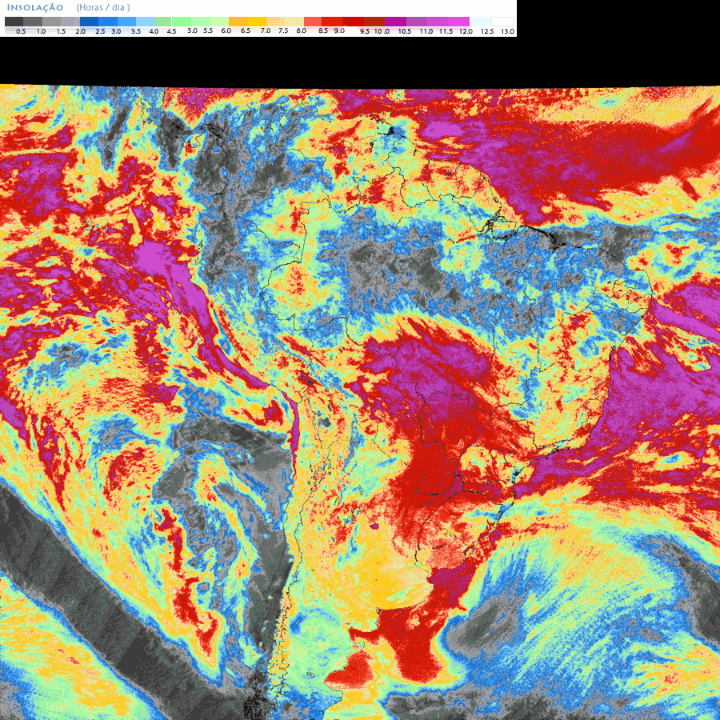The height and width of the screenshot is (720, 720).
Task: Click the "11.0" legend value
Action: [x=426, y=31]
